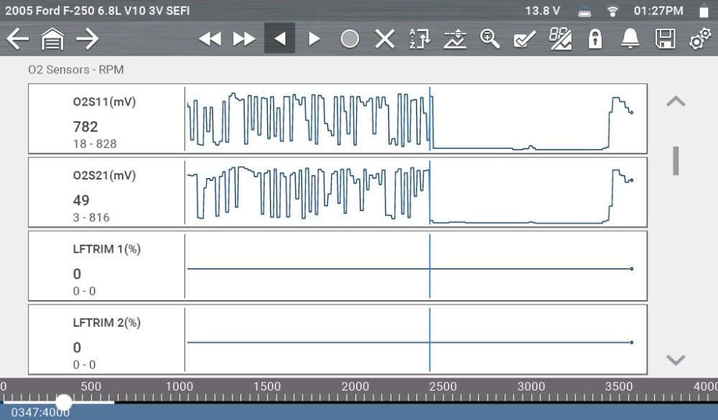This screenshot has height=420, width=718.
Task: Toggle the alarm bell icon
Action: click(630, 39)
